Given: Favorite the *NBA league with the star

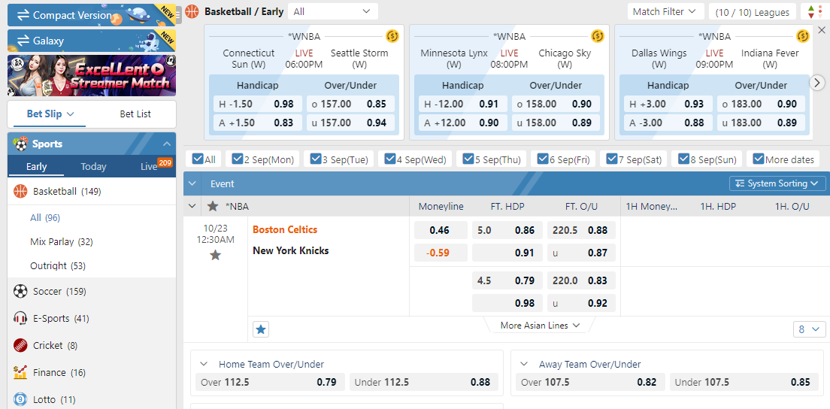Looking at the screenshot, I should tap(213, 206).
